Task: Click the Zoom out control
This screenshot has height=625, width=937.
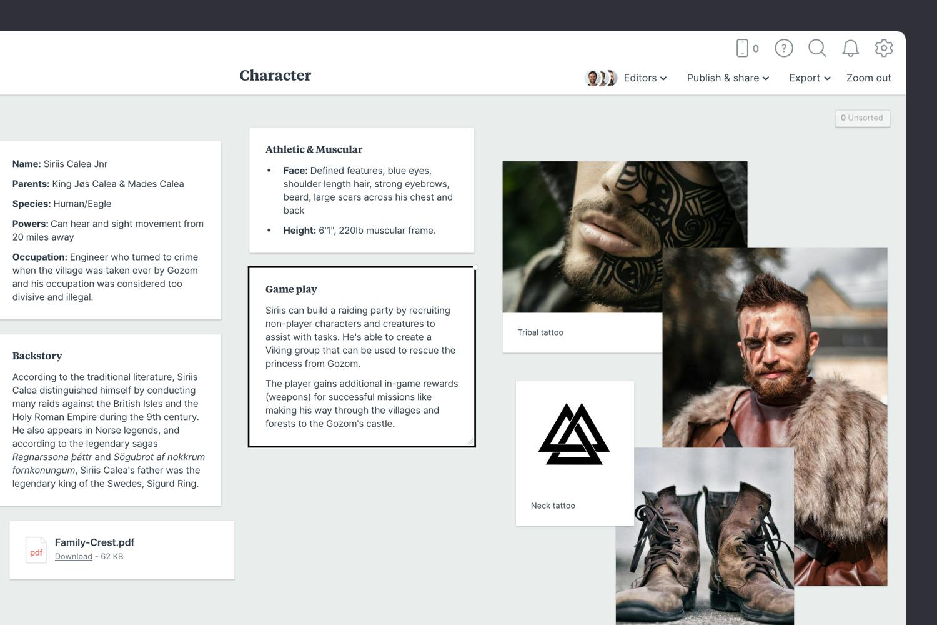Action: tap(868, 77)
